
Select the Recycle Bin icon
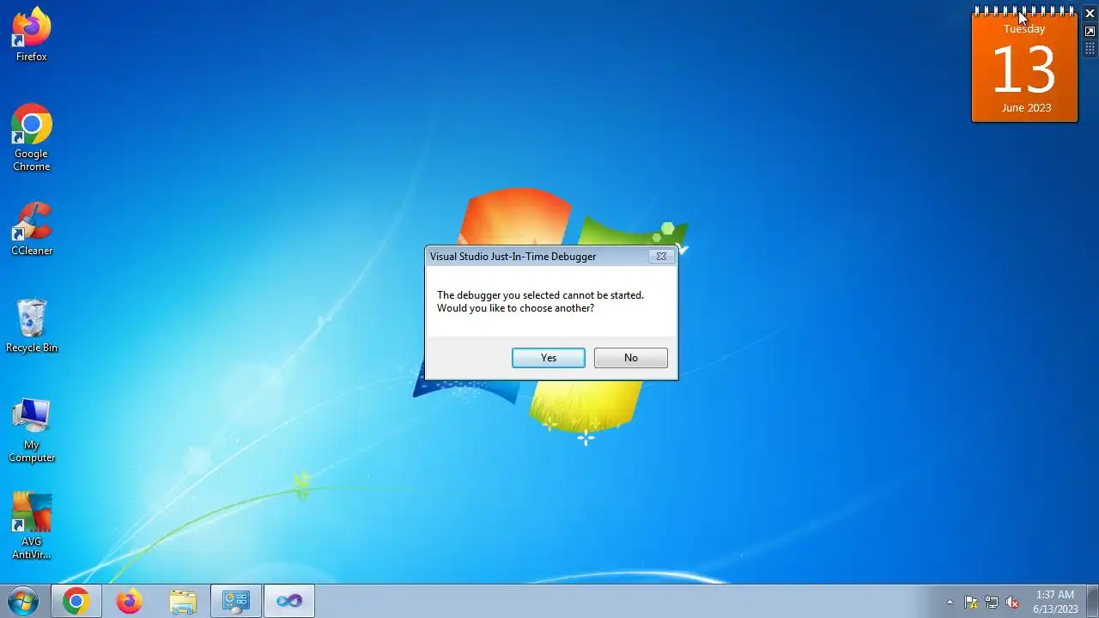32,326
